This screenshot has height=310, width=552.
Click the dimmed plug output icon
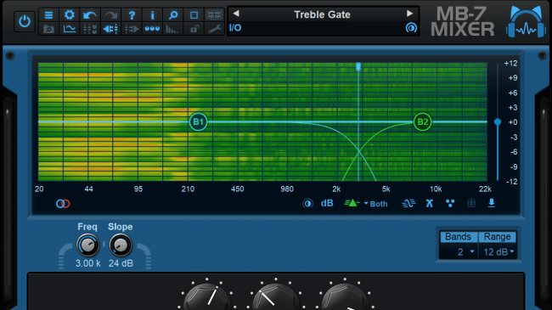(132, 29)
